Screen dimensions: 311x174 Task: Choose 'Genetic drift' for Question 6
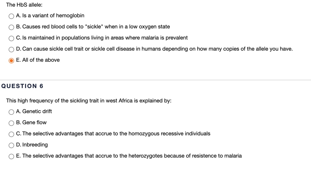click(x=11, y=111)
